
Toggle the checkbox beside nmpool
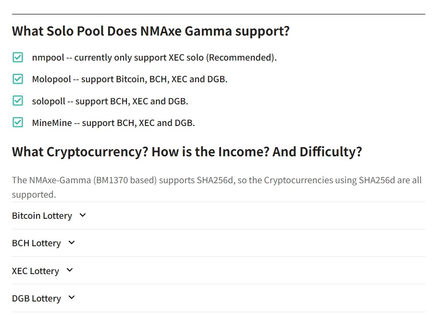(x=18, y=58)
